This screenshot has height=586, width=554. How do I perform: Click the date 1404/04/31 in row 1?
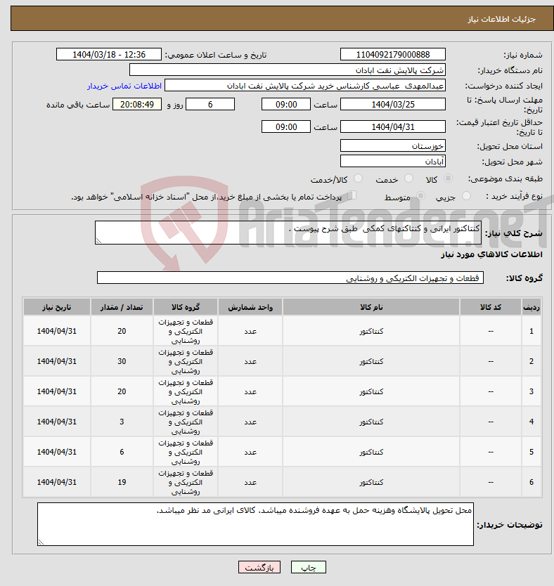(57, 331)
